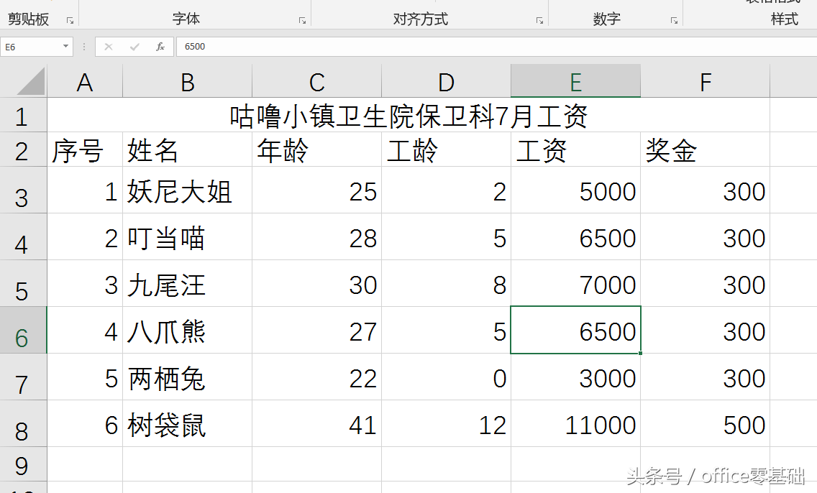Select column B header

point(188,81)
